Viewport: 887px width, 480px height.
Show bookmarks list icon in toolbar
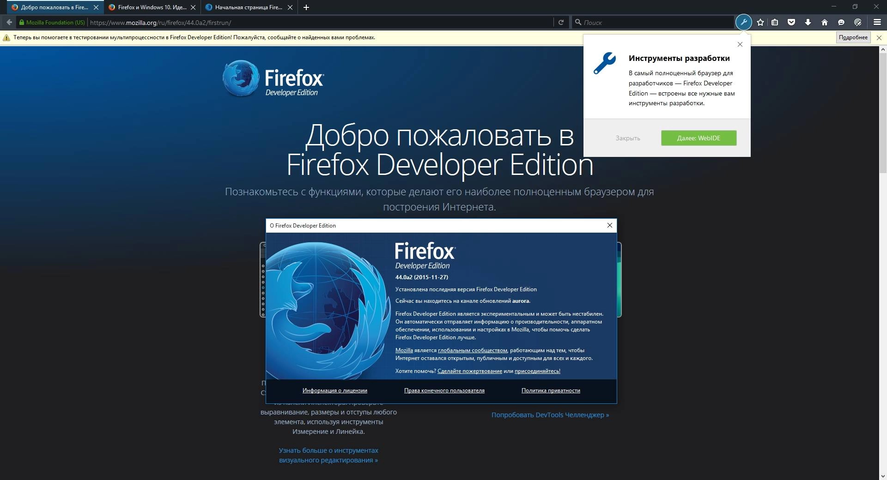click(775, 22)
